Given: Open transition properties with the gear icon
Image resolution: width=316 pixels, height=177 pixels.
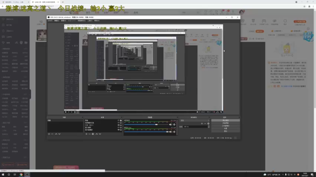Looking at the screenshot, I should [209, 124].
